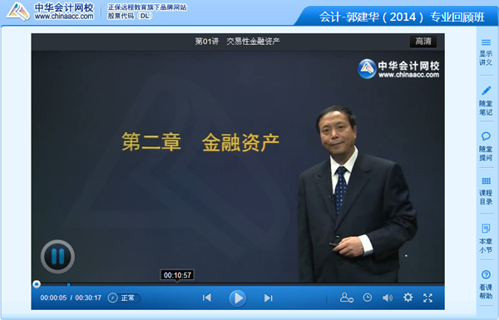The width and height of the screenshot is (499, 320).
Task: Click www.chinaacc.com link in header
Action: pos(64,17)
